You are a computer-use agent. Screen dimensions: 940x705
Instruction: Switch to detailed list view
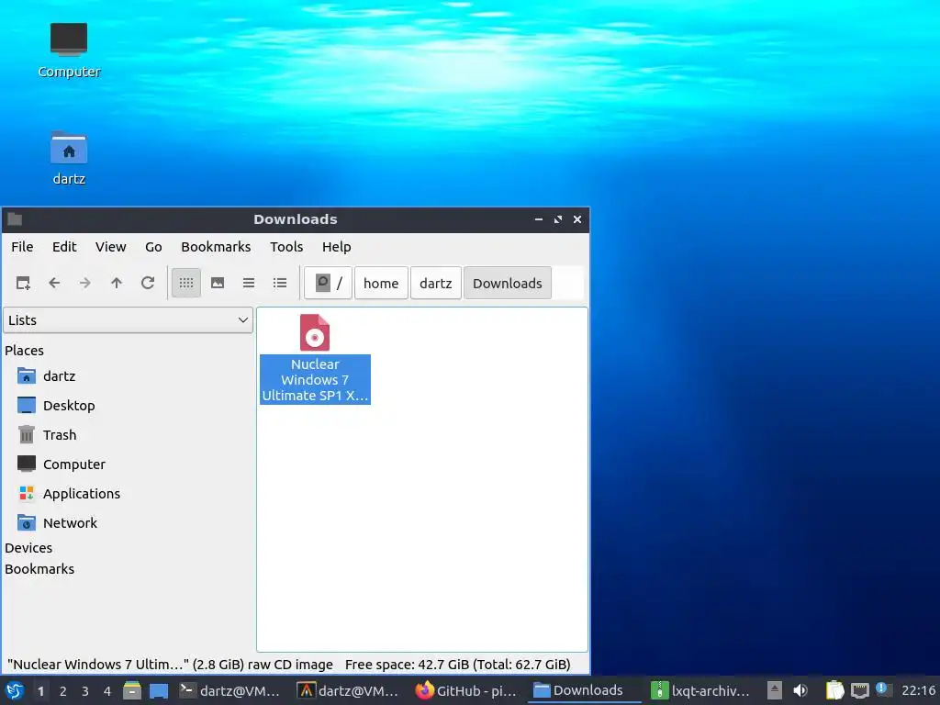click(280, 283)
